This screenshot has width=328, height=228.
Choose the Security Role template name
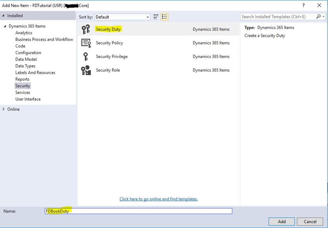(108, 70)
